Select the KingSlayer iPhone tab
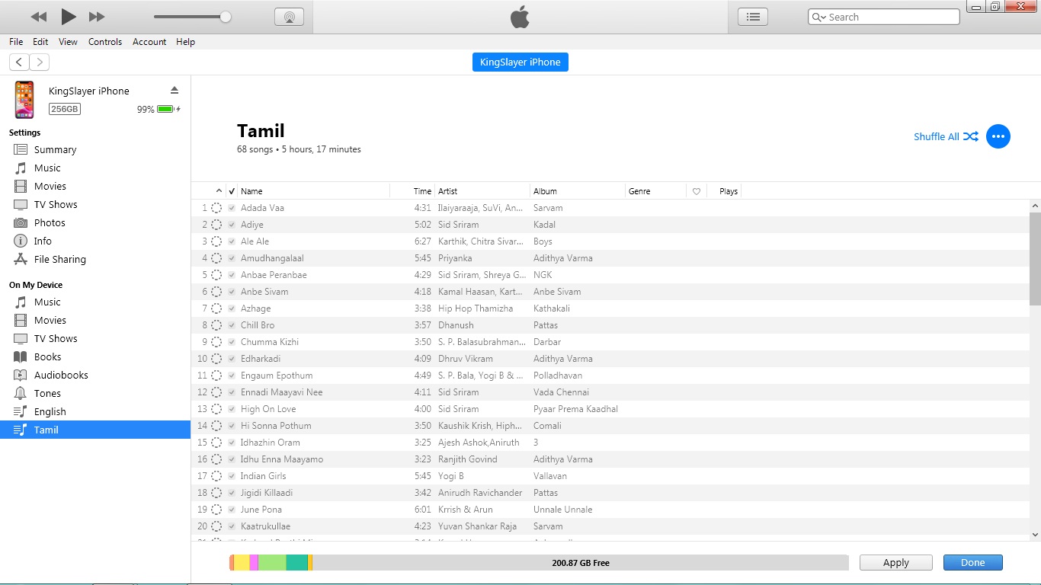This screenshot has width=1041, height=585. (x=520, y=62)
